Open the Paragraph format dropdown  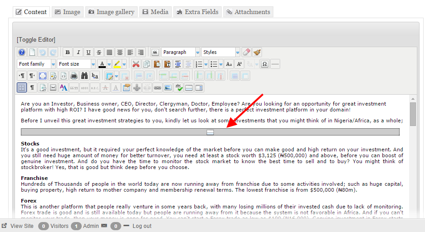[x=180, y=53]
